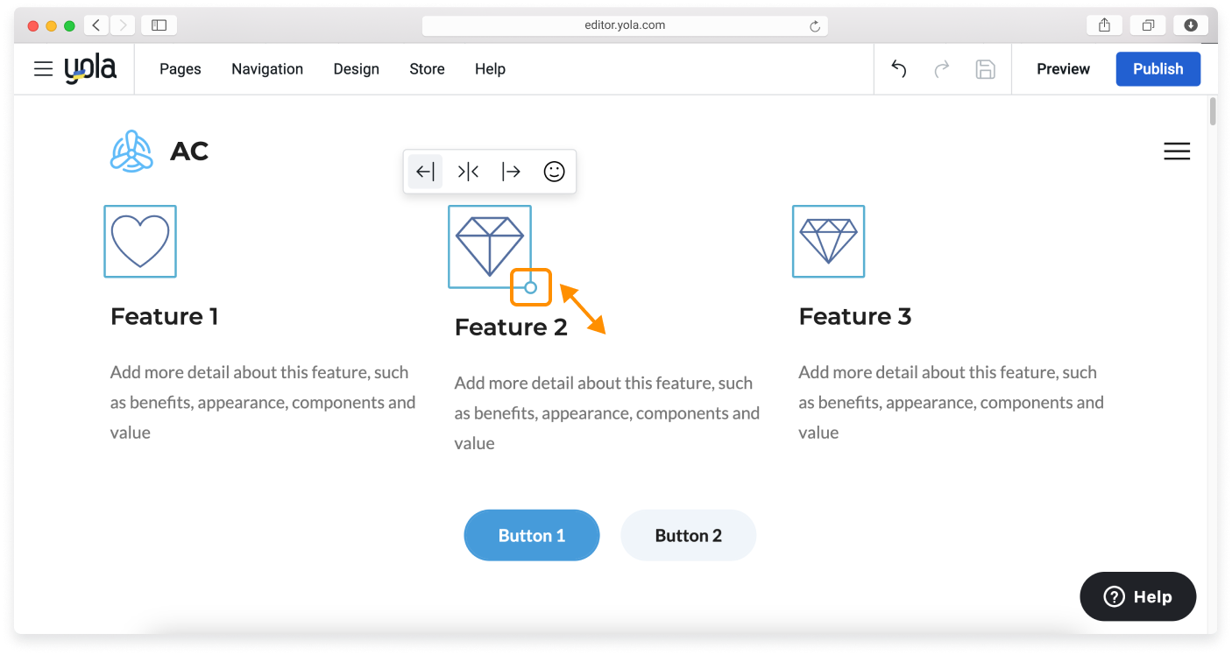Click the Safari address bar
Image resolution: width=1232 pixels, height=655 pixels.
(x=624, y=25)
